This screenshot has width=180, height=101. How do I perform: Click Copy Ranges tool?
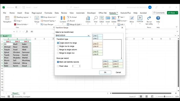click(47, 24)
